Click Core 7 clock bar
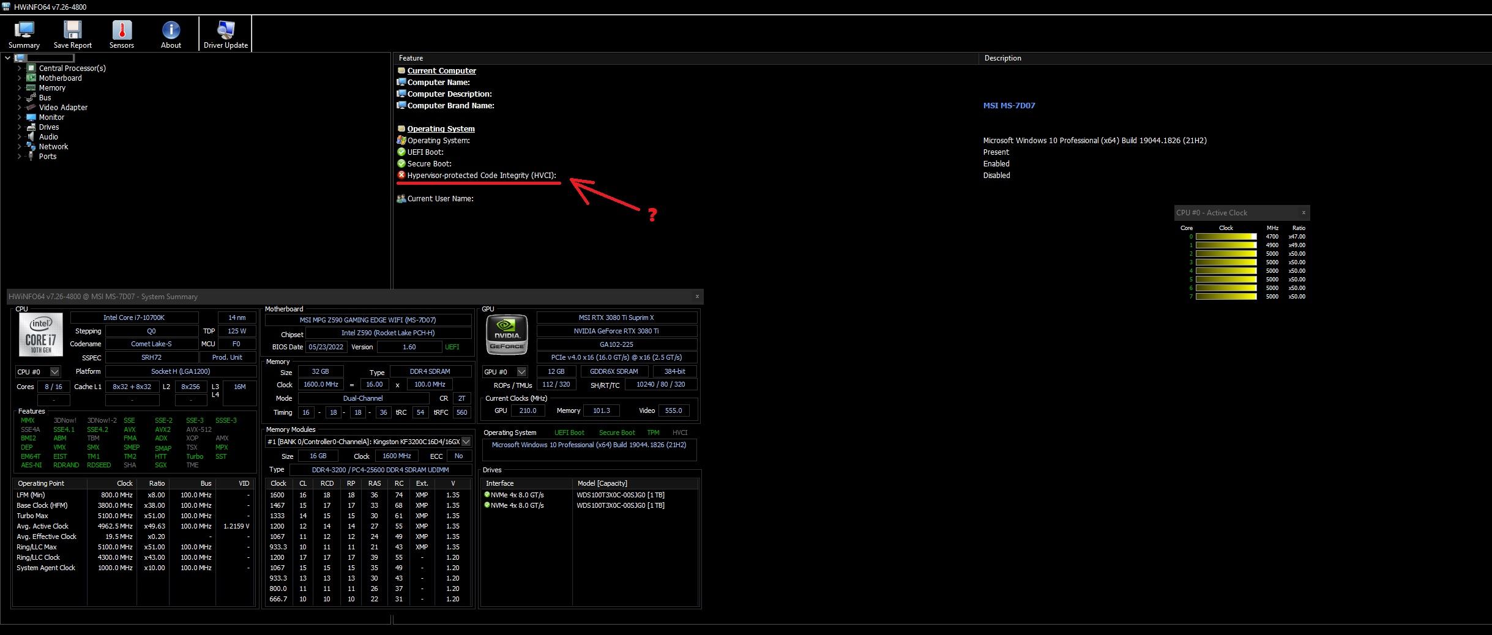This screenshot has width=1492, height=635. [x=1226, y=296]
